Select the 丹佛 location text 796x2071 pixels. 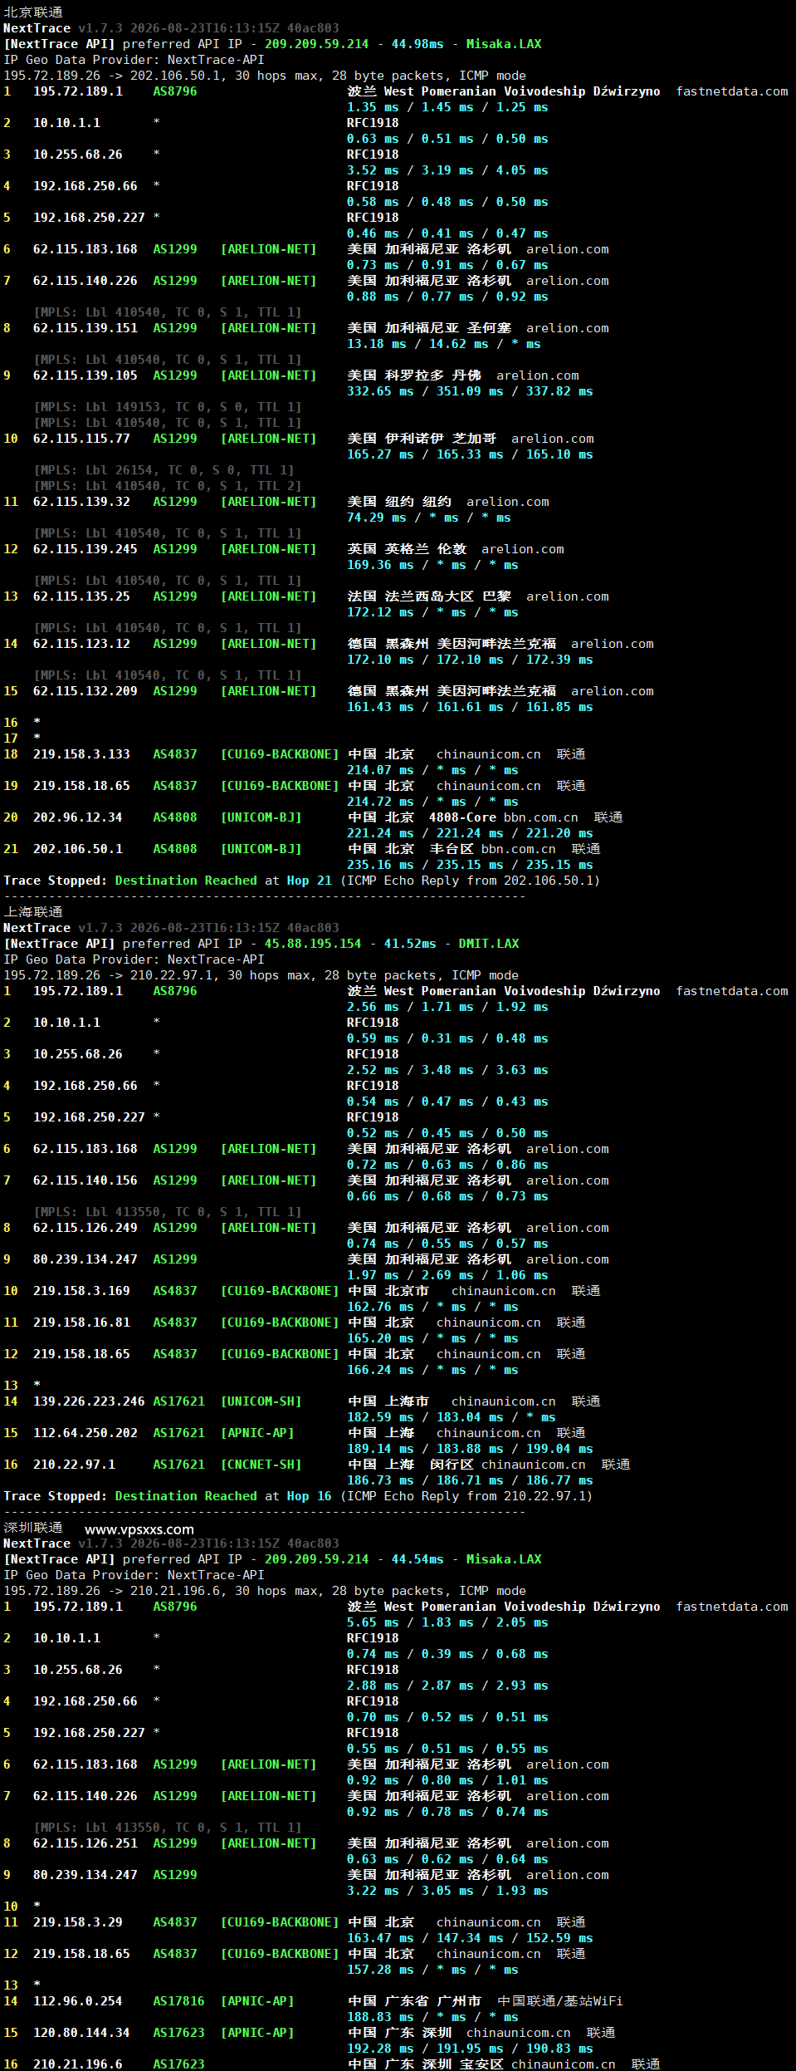[466, 375]
